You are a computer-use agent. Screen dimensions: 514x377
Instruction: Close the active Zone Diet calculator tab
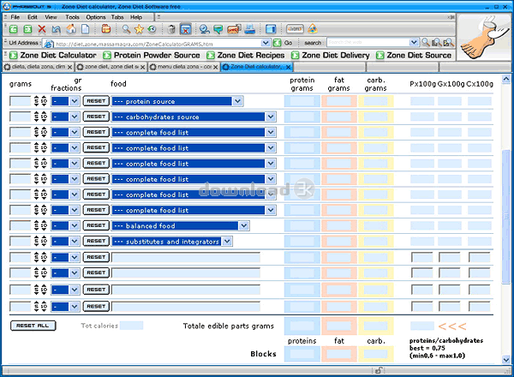tap(289, 67)
